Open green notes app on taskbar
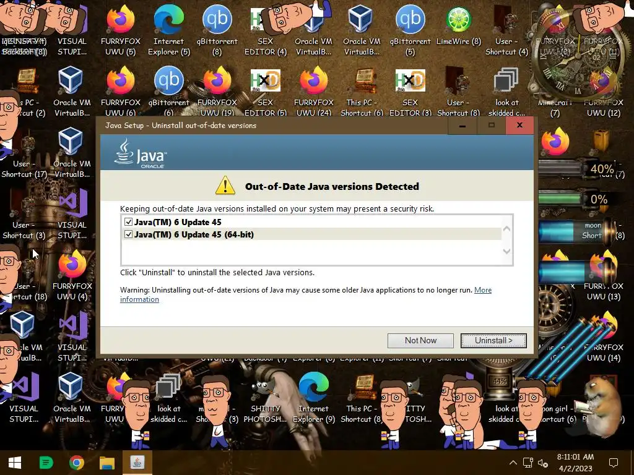 click(x=46, y=463)
